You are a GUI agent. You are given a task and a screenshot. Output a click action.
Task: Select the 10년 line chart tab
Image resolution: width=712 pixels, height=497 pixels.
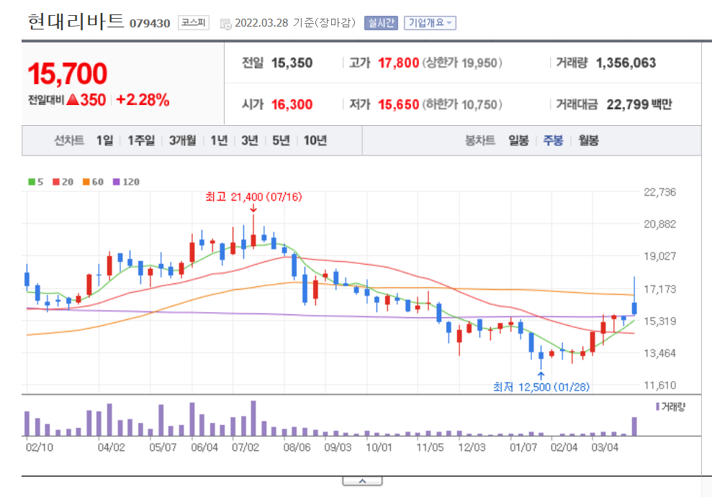coord(315,140)
